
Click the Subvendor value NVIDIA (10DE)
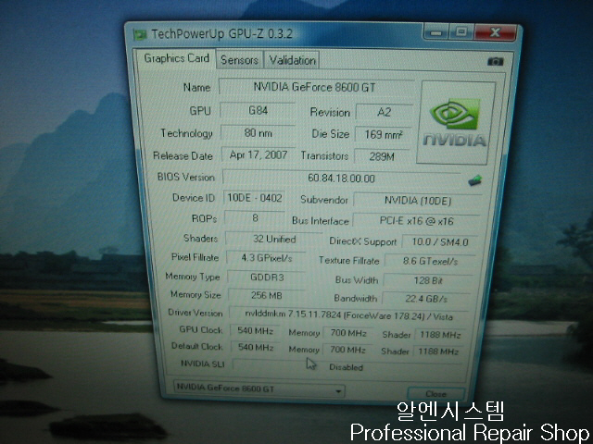[x=418, y=201]
